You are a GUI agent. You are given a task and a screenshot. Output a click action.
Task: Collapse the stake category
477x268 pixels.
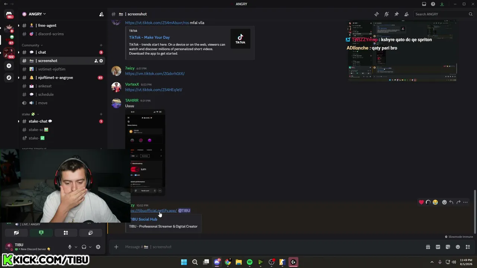[x=30, y=114]
